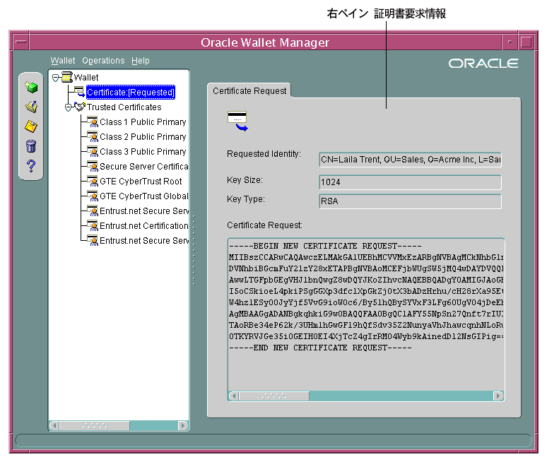The height and width of the screenshot is (462, 547).
Task: Open the Help menu
Action: pyautogui.click(x=141, y=61)
